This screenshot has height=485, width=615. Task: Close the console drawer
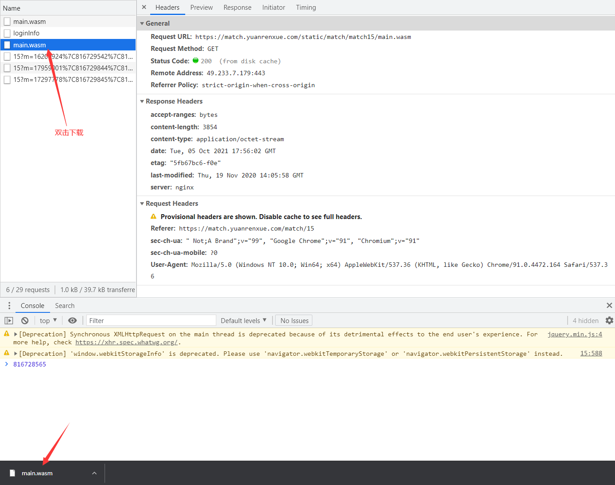pos(609,306)
